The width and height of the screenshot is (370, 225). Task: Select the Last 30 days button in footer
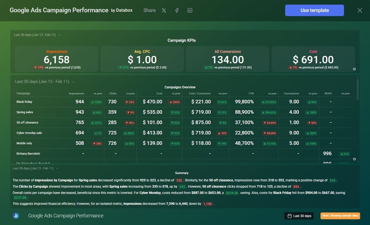click(x=299, y=216)
